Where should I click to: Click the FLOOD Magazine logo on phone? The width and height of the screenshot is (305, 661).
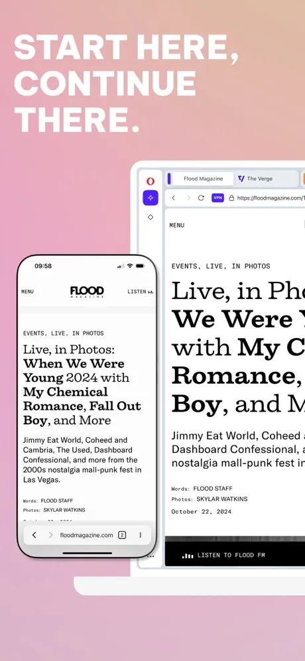coord(87,292)
